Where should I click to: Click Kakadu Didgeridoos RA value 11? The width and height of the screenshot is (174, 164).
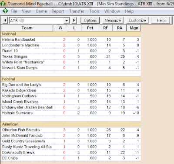click(x=123, y=90)
